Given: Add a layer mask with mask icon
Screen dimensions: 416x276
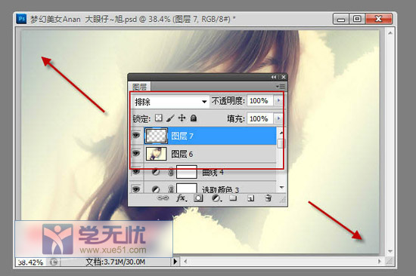Looking at the screenshot, I should (198, 198).
